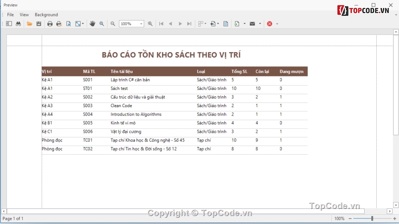
Task: Click the 'Mã TL' column header
Action: click(89, 71)
